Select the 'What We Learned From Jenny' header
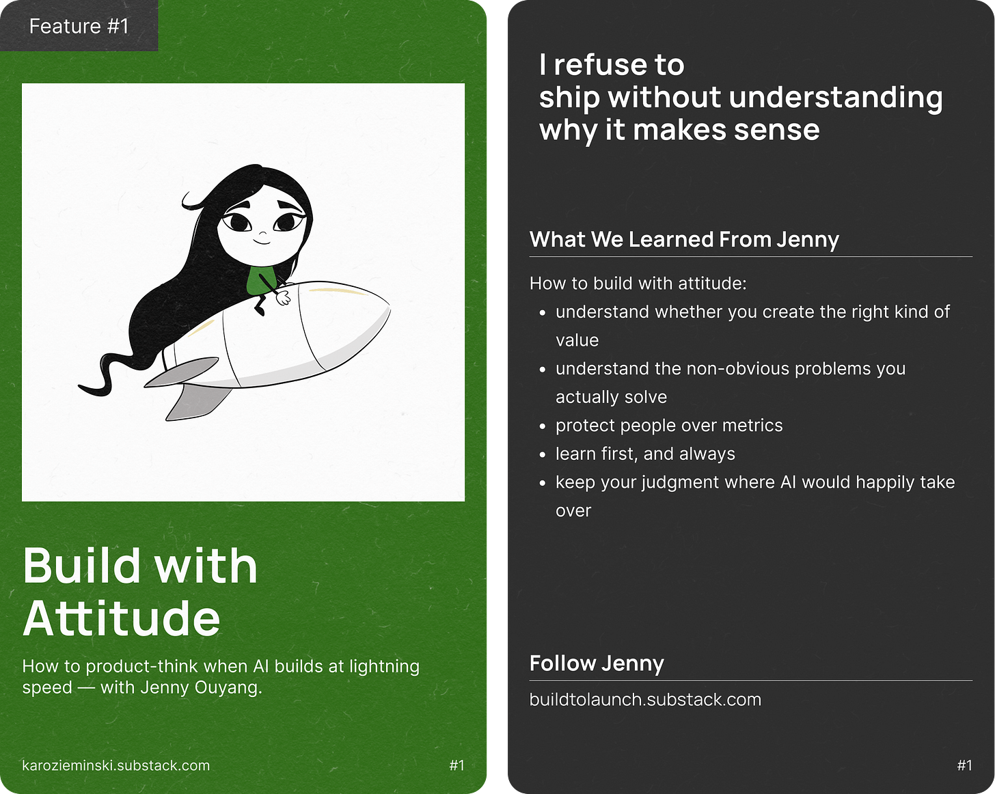The width and height of the screenshot is (995, 794). 684,239
